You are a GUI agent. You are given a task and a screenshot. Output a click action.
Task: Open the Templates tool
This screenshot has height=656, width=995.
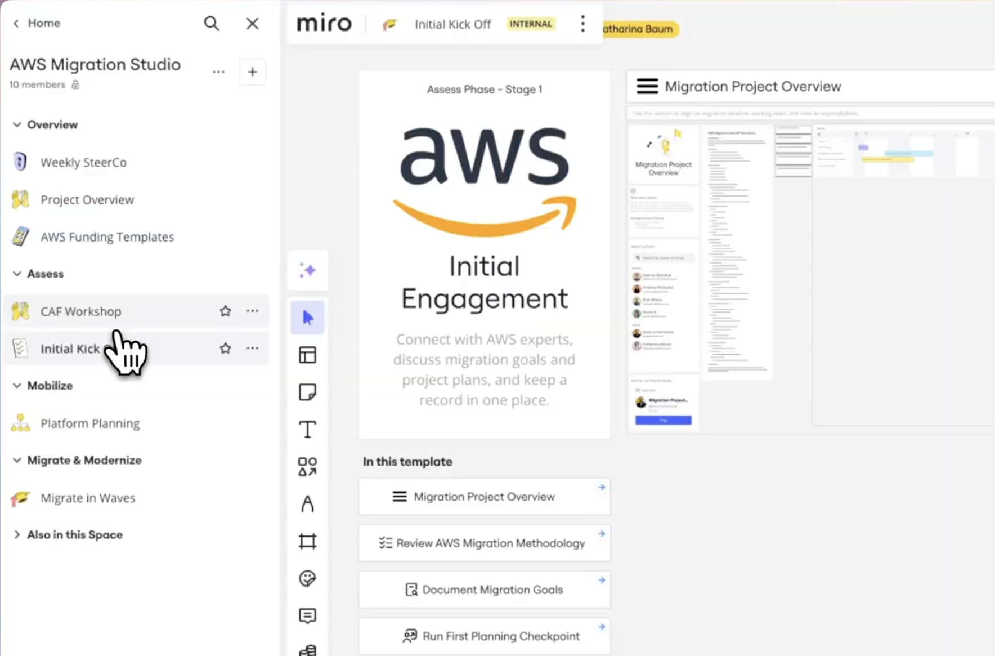(307, 355)
